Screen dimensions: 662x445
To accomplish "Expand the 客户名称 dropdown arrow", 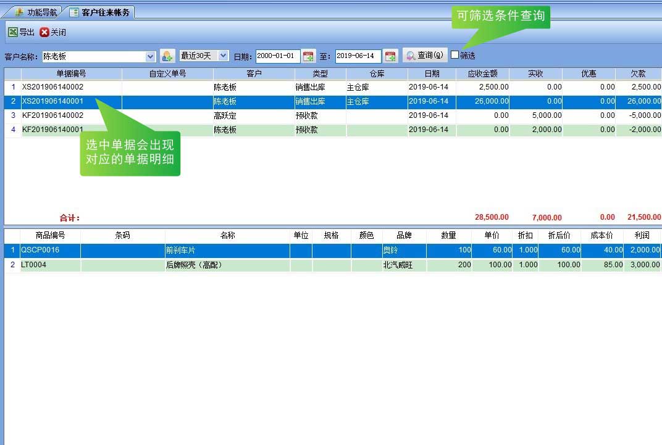I will 150,56.
